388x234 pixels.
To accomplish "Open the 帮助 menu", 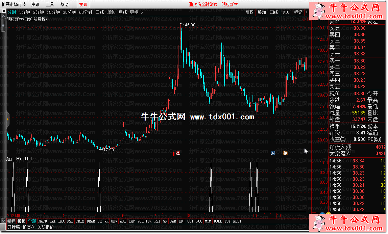I will click(64, 4).
